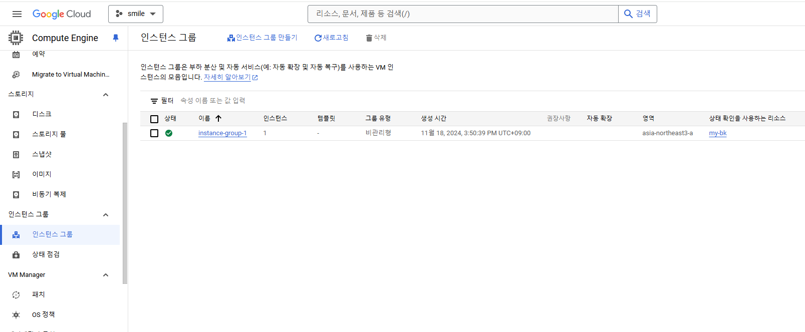
Task: Click the 그룹 유형 column header
Action: coord(378,119)
